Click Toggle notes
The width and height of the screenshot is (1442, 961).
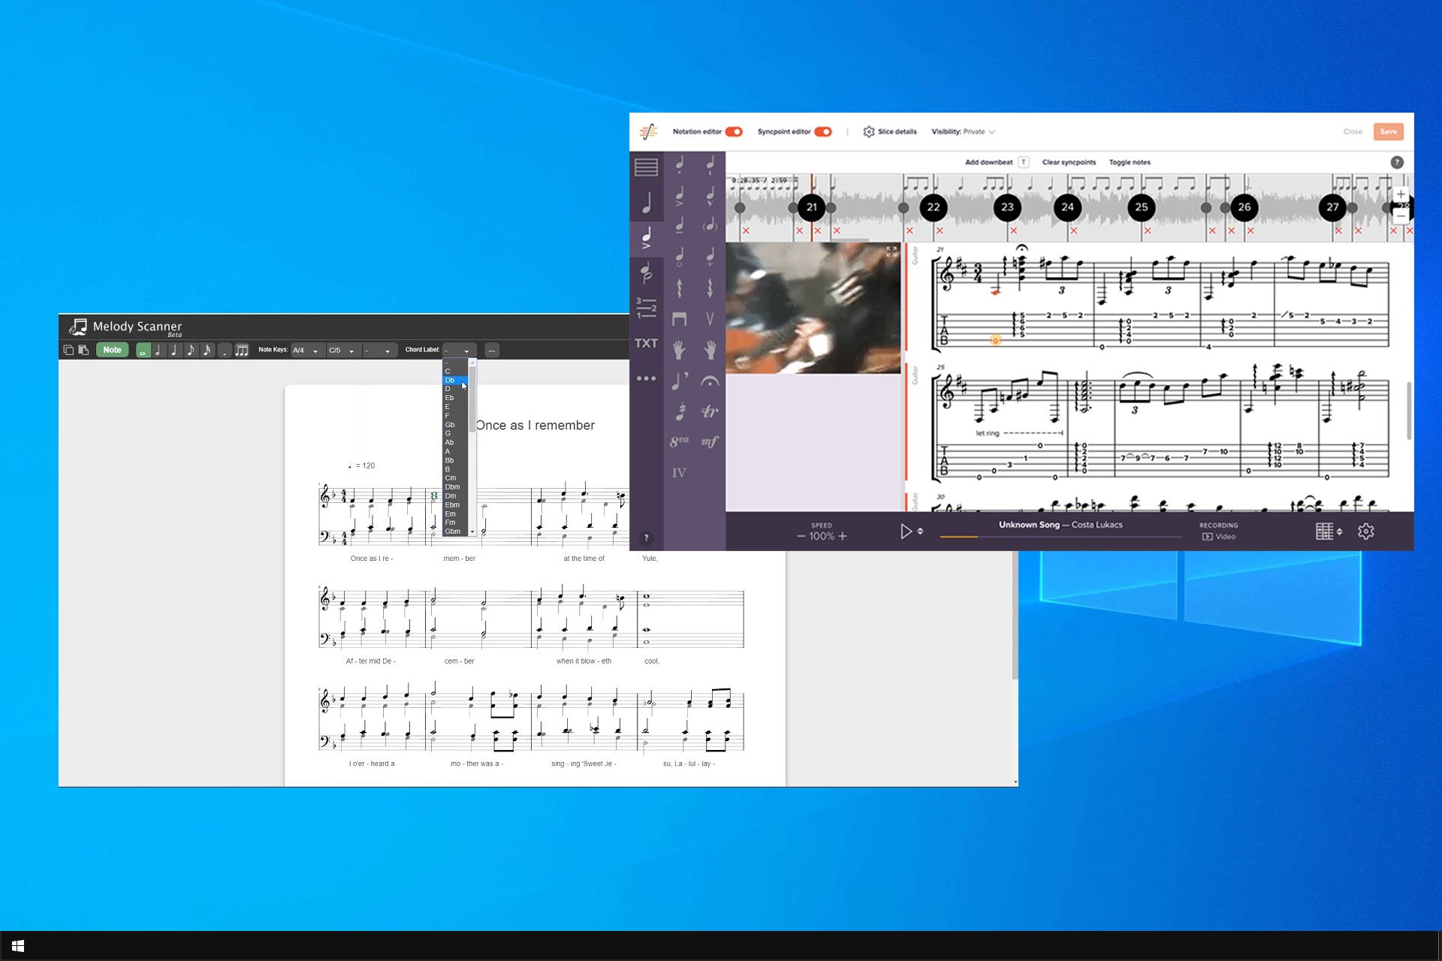coord(1130,162)
